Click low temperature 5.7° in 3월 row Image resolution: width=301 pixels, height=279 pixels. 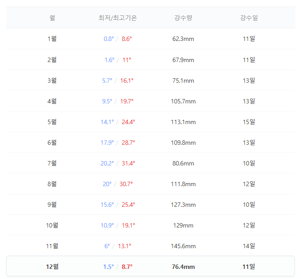pos(107,81)
